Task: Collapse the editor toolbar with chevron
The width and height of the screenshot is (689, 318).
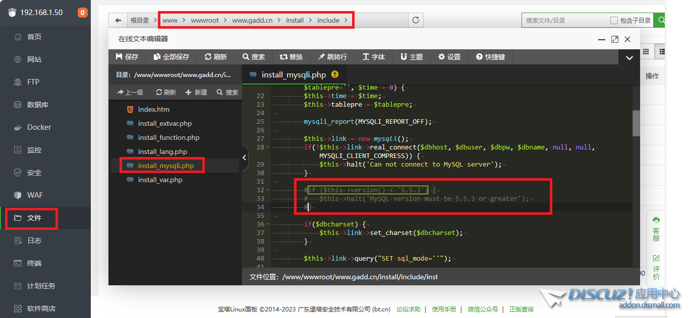Action: coord(629,57)
